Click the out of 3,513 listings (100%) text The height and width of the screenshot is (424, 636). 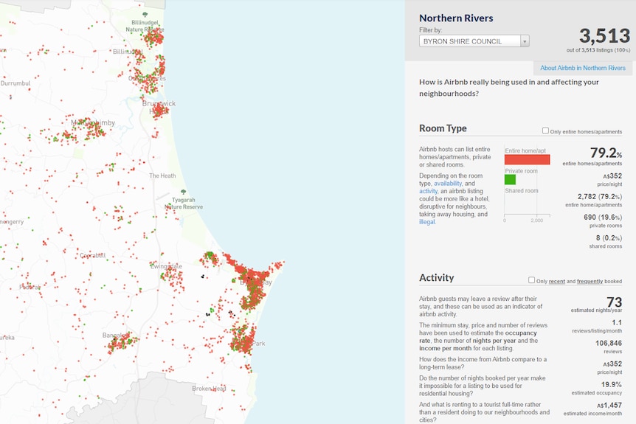coord(598,50)
